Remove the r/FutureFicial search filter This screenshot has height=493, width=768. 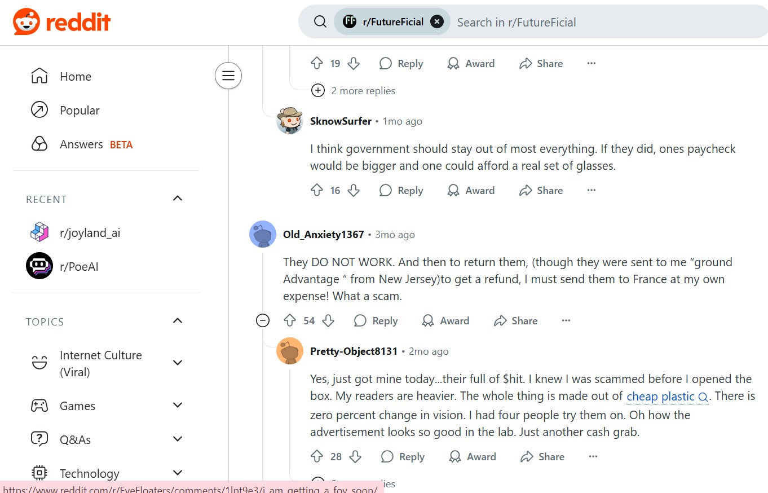click(437, 22)
